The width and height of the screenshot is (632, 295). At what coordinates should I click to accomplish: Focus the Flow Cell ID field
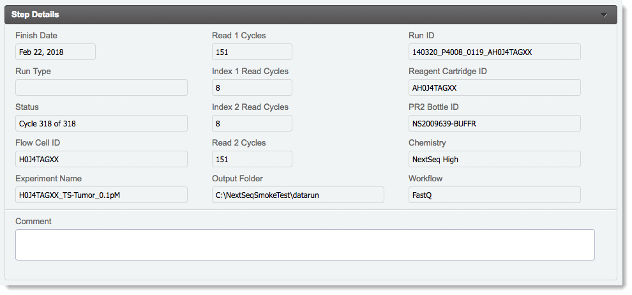tap(102, 159)
